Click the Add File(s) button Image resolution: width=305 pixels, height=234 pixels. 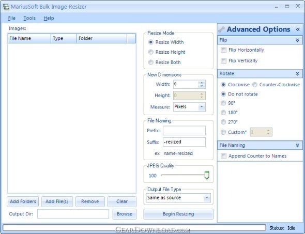pos(57,201)
